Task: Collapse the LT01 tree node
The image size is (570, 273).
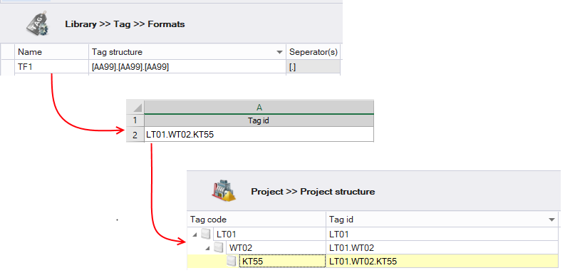Action: [x=195, y=235]
